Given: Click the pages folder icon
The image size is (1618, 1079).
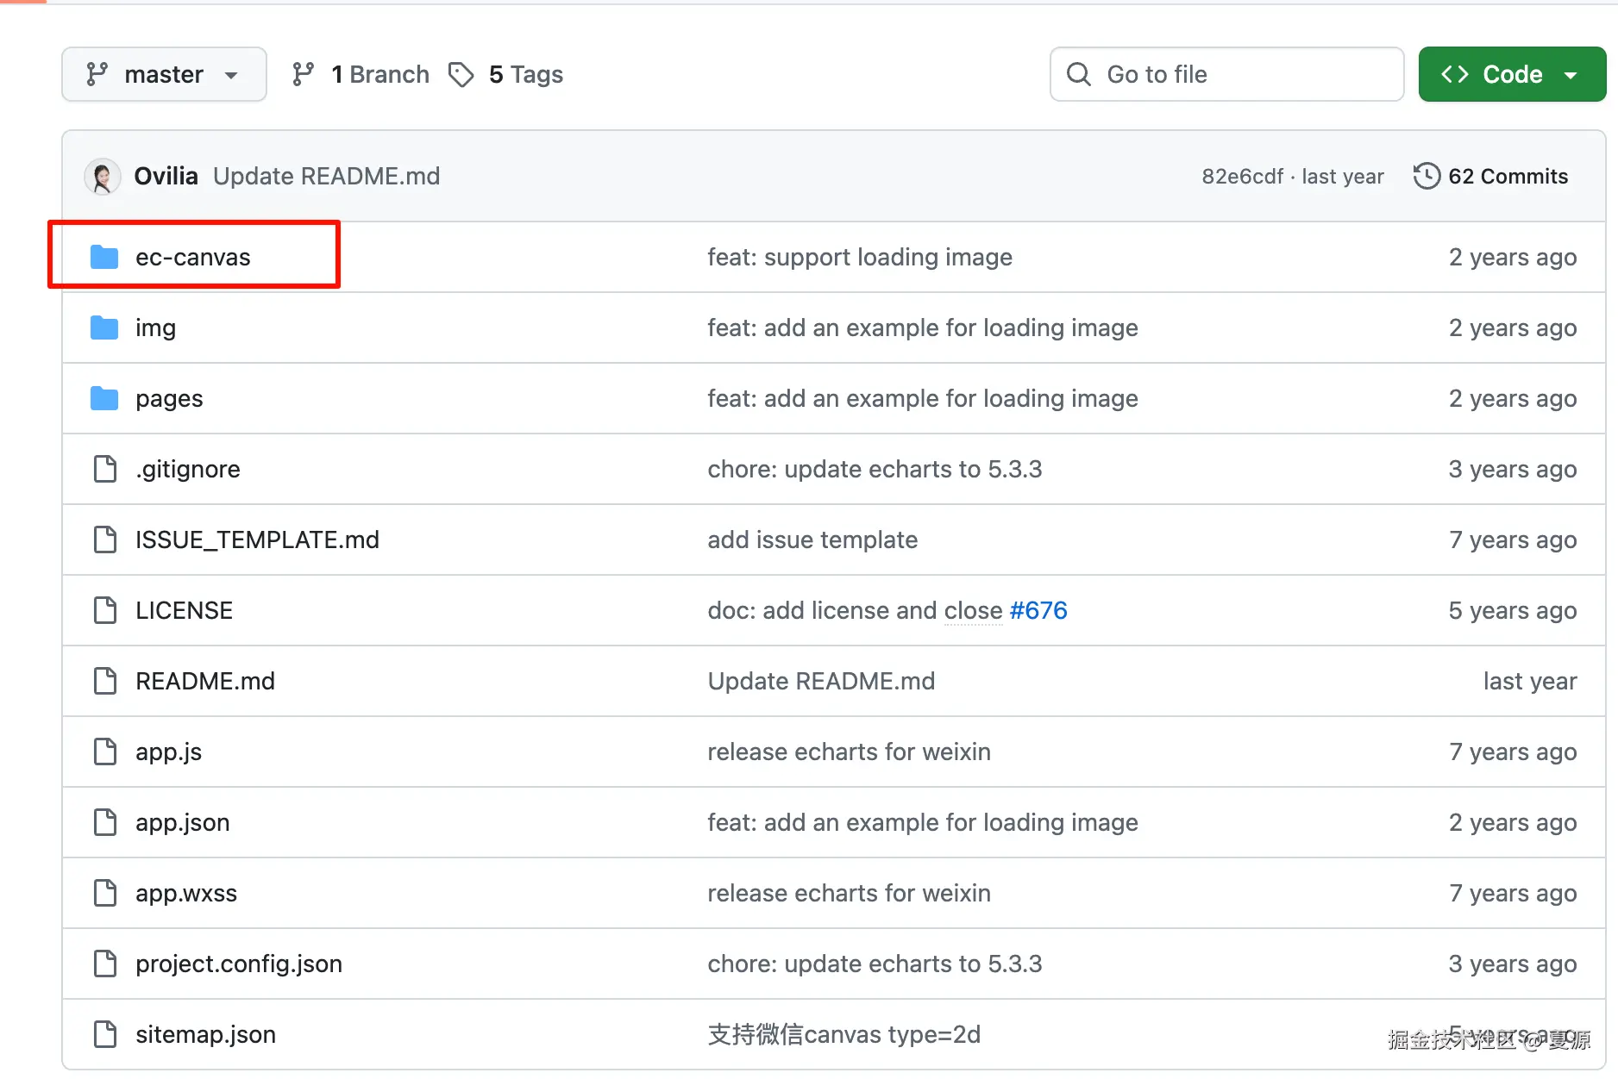Looking at the screenshot, I should point(104,398).
